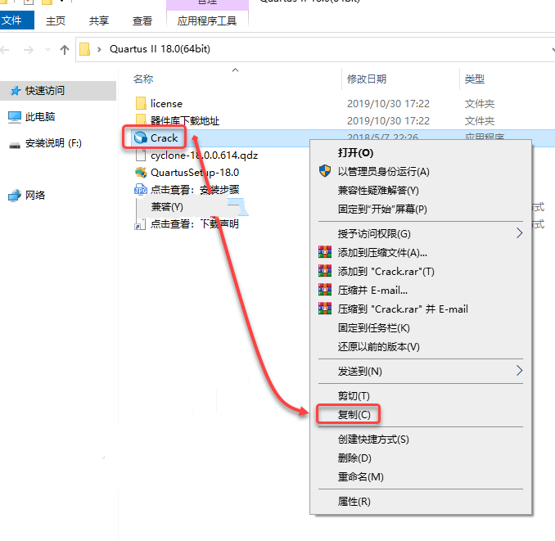
Task: Sort files by 名称 column
Action: 143,79
